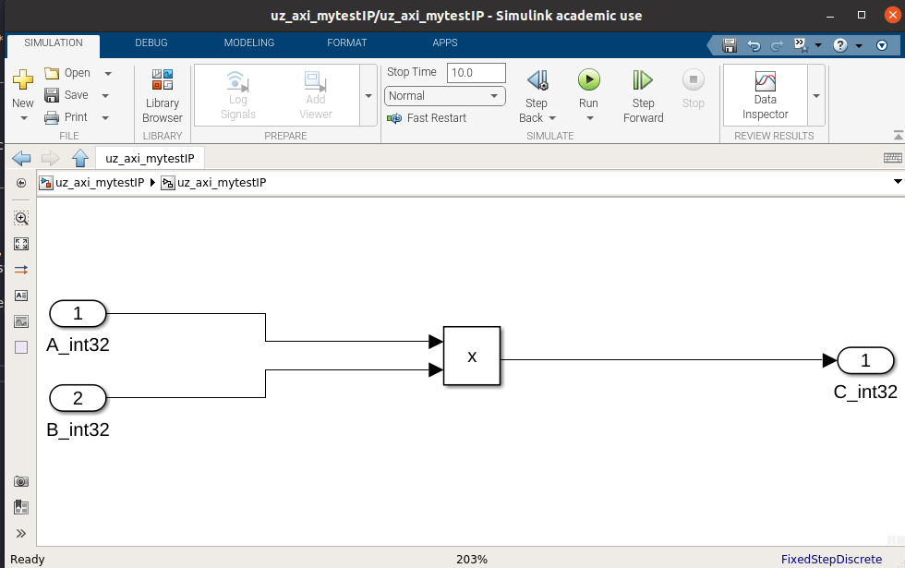Open the Data Inspector
905x568 pixels.
pos(765,95)
